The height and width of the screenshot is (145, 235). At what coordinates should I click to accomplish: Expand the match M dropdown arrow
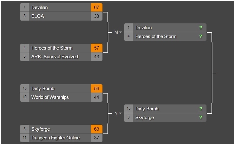tap(121, 32)
